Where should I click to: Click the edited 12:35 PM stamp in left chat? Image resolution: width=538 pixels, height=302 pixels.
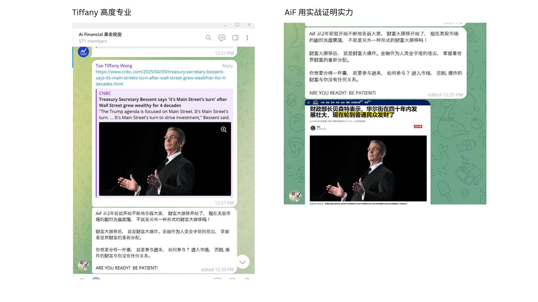click(217, 270)
